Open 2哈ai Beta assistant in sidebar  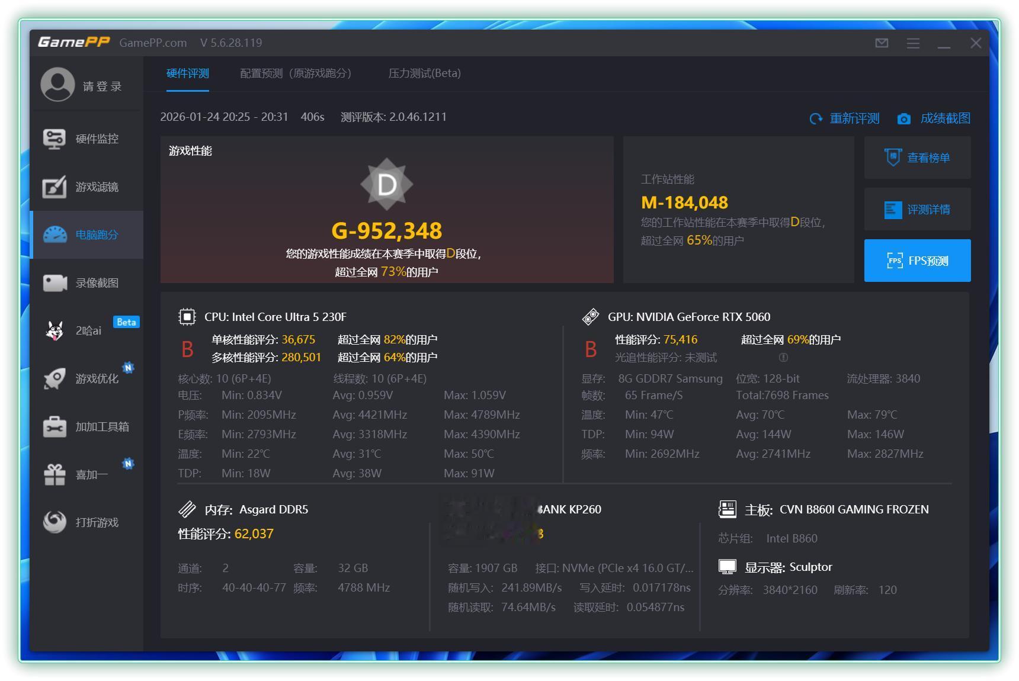tap(86, 330)
